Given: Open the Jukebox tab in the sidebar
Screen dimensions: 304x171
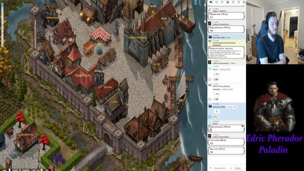Looking at the screenshot, I should pyautogui.click(x=233, y=2).
